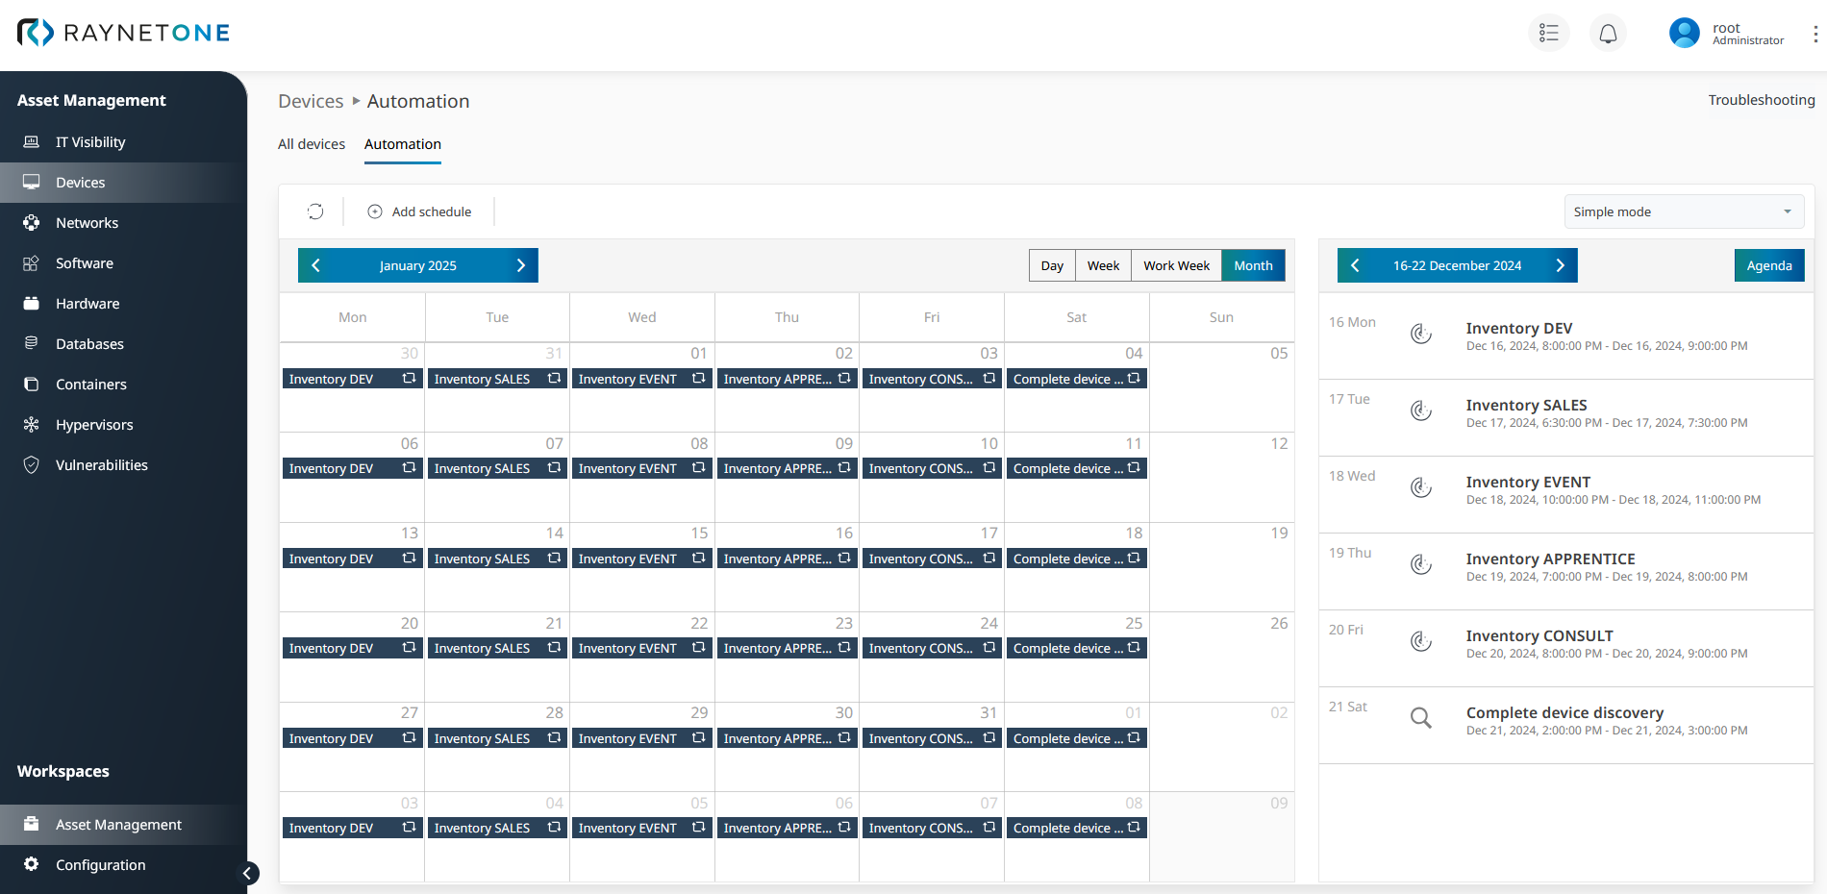Screen dimensions: 1827x894
Task: Open the task list icon in the header
Action: [1548, 34]
